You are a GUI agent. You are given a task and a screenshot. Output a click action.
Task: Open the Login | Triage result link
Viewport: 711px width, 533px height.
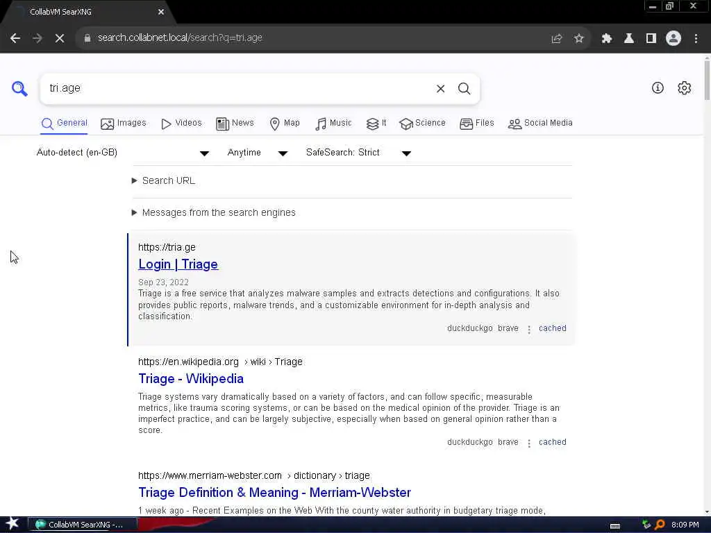(178, 264)
